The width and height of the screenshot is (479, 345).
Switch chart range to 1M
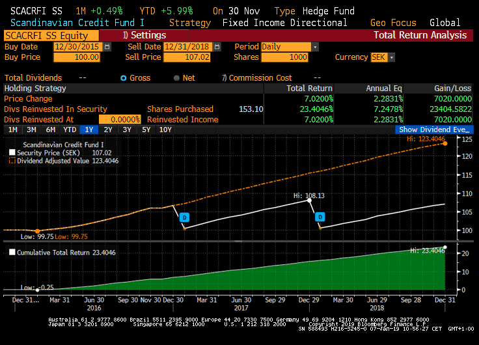tap(13, 130)
